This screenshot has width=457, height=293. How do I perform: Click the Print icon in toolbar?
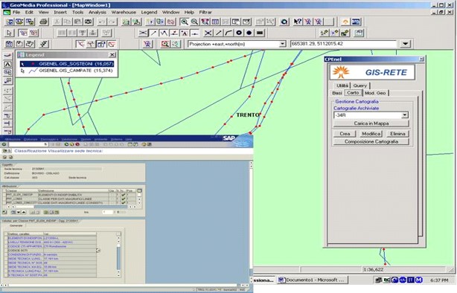click(44, 22)
